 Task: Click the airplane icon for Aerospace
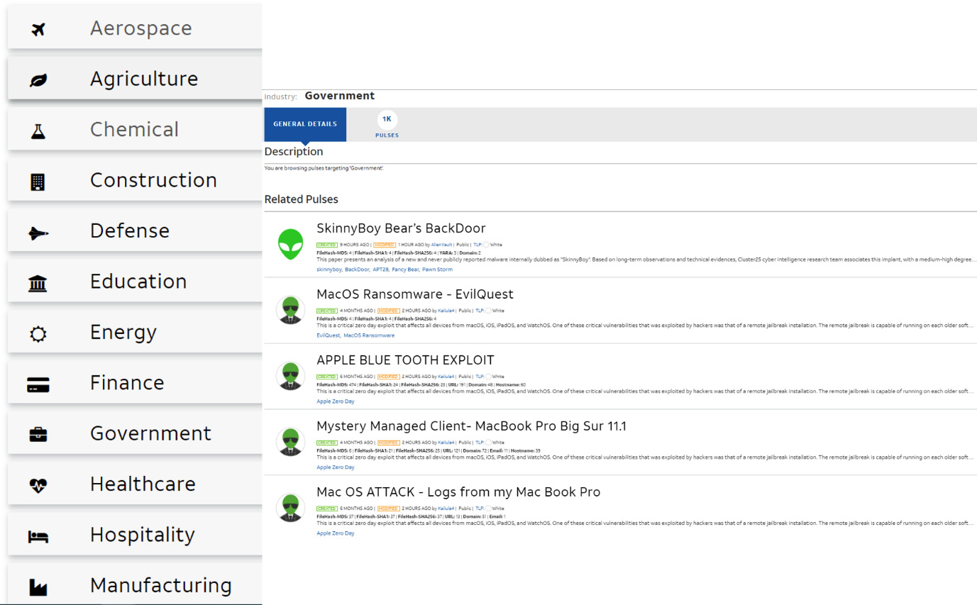38,29
